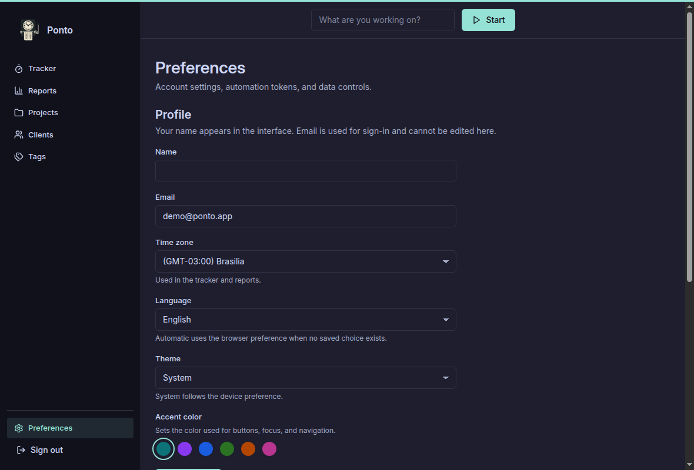The image size is (694, 470).
Task: Click the Reports bar chart icon
Action: tap(19, 90)
